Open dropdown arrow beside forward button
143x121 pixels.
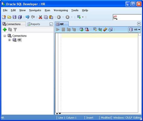click(72, 17)
